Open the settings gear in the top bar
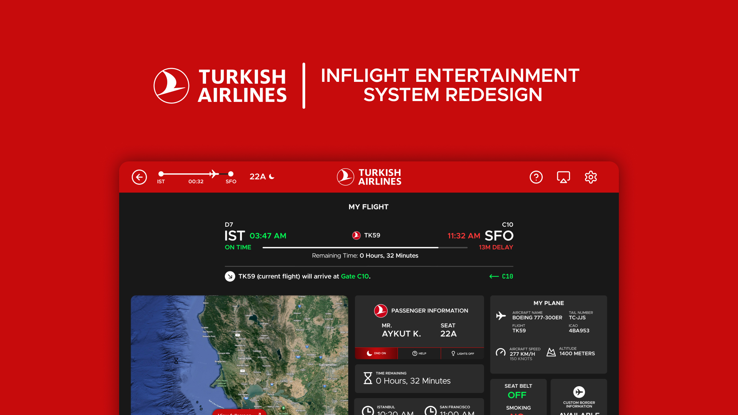The image size is (738, 415). [591, 177]
